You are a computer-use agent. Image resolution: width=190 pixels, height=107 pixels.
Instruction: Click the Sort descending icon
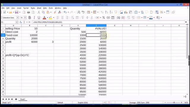point(111,12)
